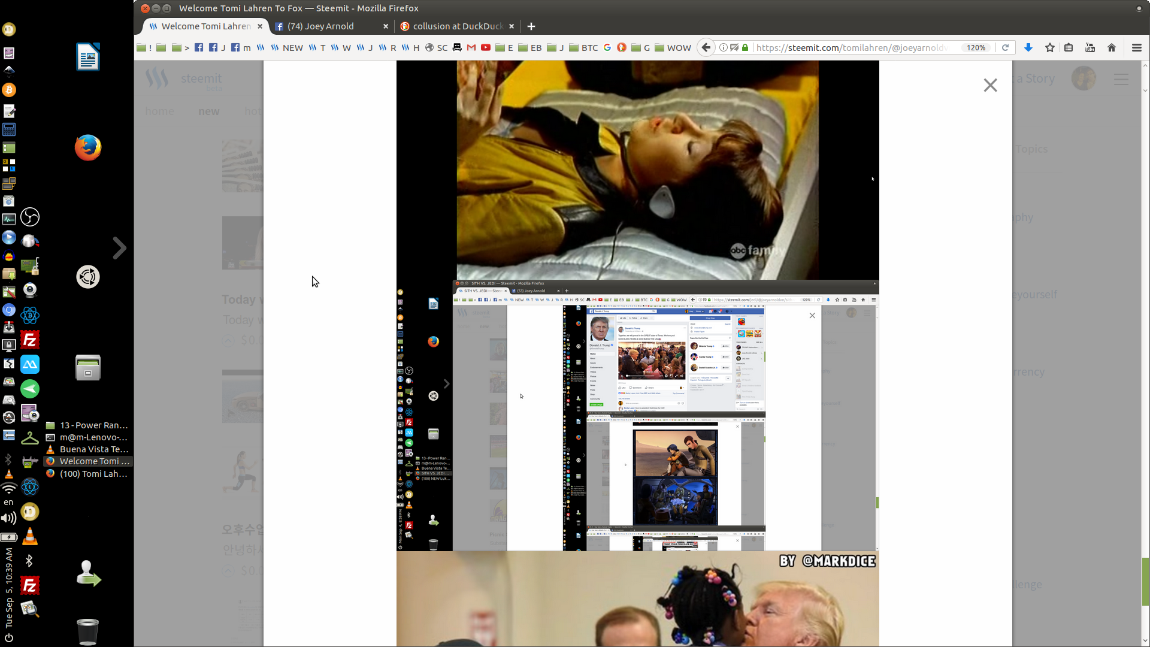This screenshot has height=647, width=1150.
Task: Close the Joey Arnold tab
Action: pos(386,26)
